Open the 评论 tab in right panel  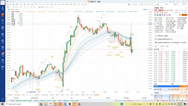point(184,4)
